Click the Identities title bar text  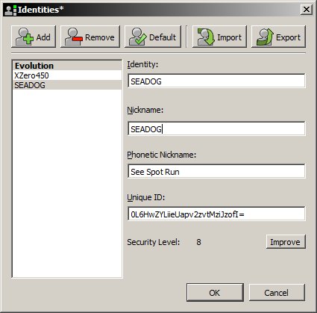[41, 10]
